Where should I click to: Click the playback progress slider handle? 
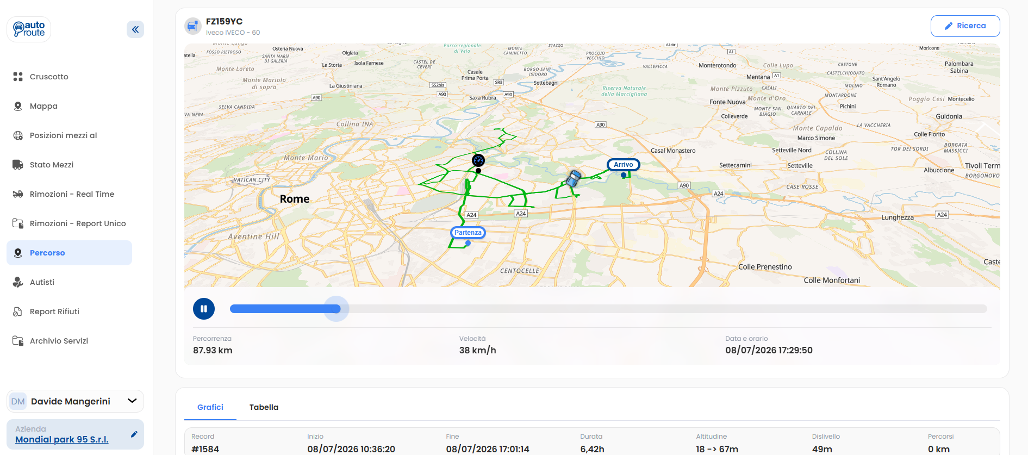coord(337,309)
